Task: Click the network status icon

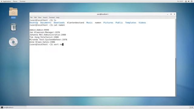Action: pyautogui.click(x=186, y=1)
